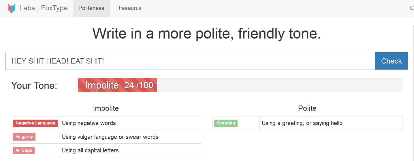Click the Impolite 24/100 tone progress bar
This screenshot has width=414, height=161.
click(x=117, y=85)
